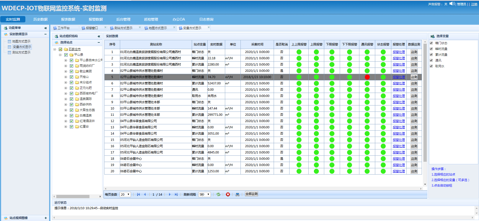Go to last page arrow icon
The image size is (479, 221).
[176, 194]
